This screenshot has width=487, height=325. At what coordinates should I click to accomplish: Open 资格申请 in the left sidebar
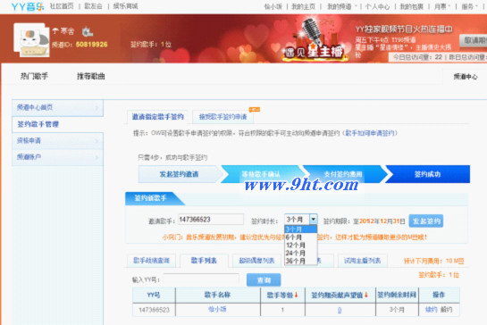pyautogui.click(x=57, y=140)
